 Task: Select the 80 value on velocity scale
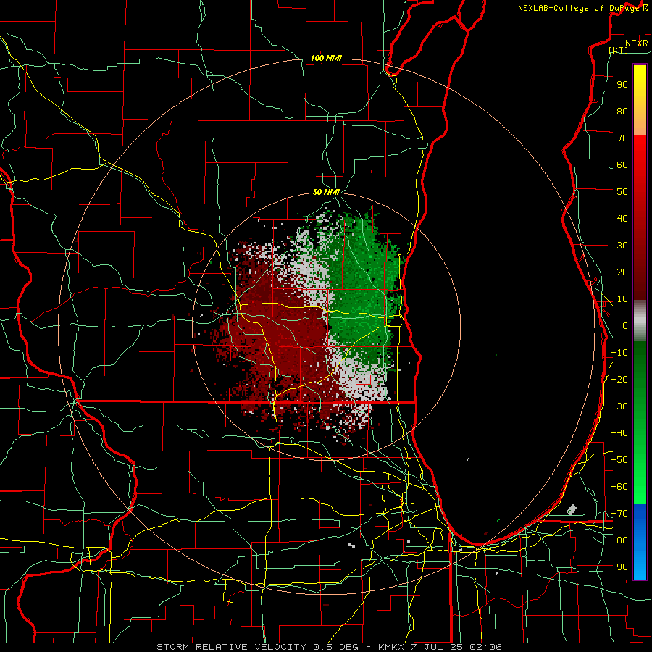pos(622,112)
